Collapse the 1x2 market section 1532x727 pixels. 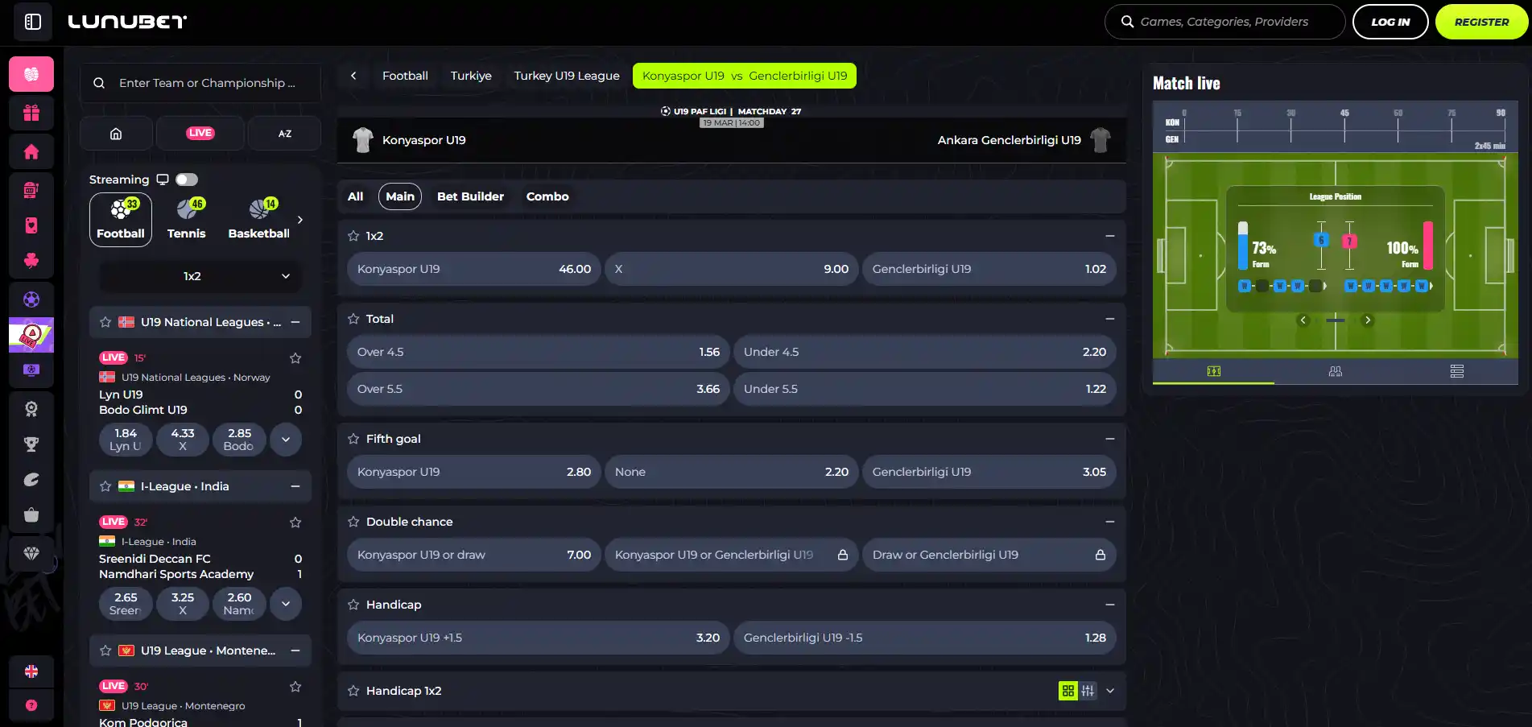coord(1110,236)
